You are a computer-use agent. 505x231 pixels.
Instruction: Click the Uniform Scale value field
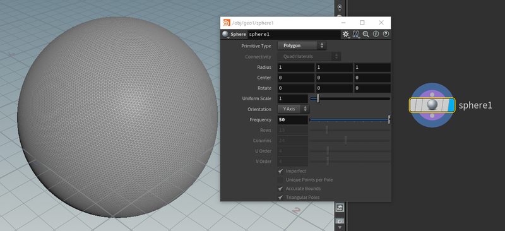[x=293, y=98]
